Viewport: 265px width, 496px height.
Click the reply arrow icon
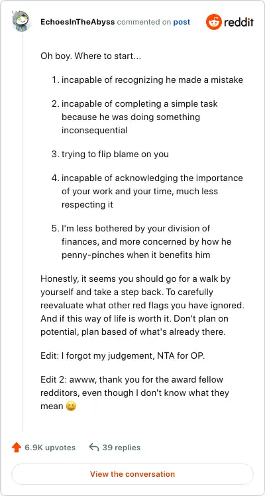point(94,448)
